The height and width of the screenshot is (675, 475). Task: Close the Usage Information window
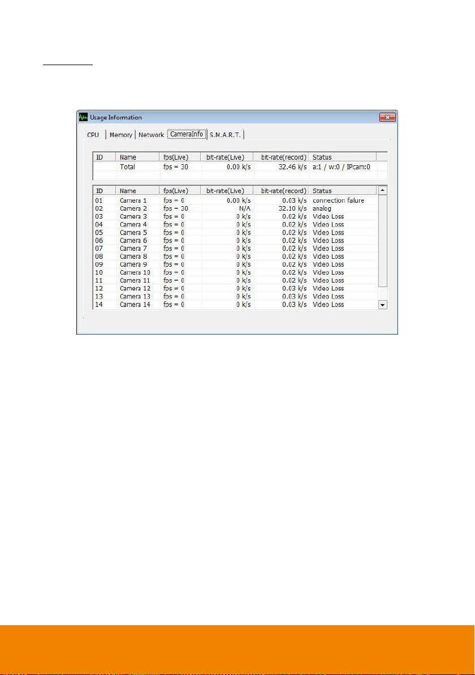(387, 117)
